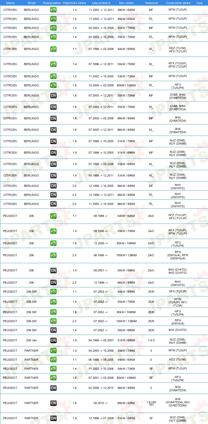The image size is (208, 424).
Task: Click the '09.2001 ->' years cell
Action: [101, 270]
